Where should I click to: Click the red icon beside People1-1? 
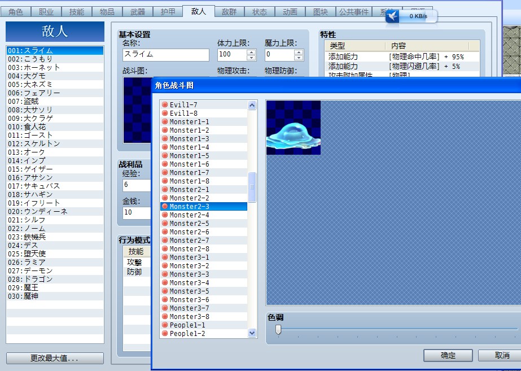pos(164,325)
